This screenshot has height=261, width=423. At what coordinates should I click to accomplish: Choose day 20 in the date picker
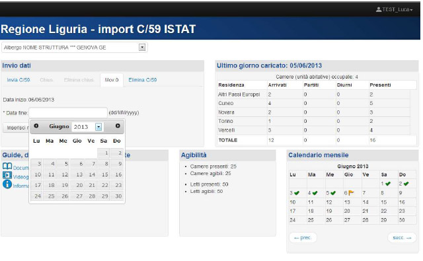(77, 185)
